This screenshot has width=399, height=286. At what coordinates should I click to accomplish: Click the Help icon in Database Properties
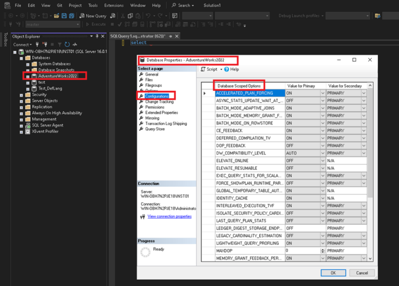tap(227, 69)
